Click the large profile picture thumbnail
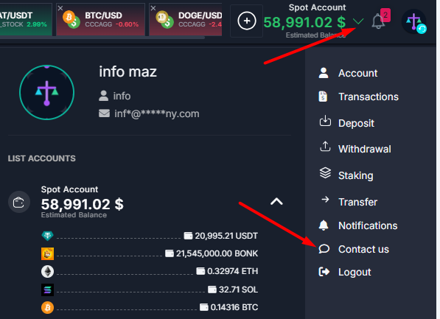The height and width of the screenshot is (319, 440). click(47, 92)
